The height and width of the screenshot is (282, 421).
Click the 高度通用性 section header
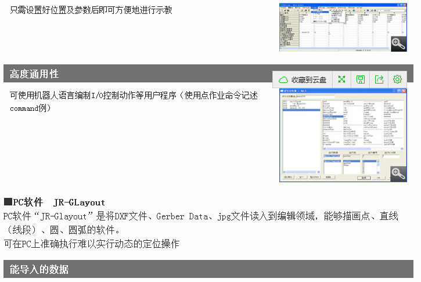pyautogui.click(x=34, y=74)
